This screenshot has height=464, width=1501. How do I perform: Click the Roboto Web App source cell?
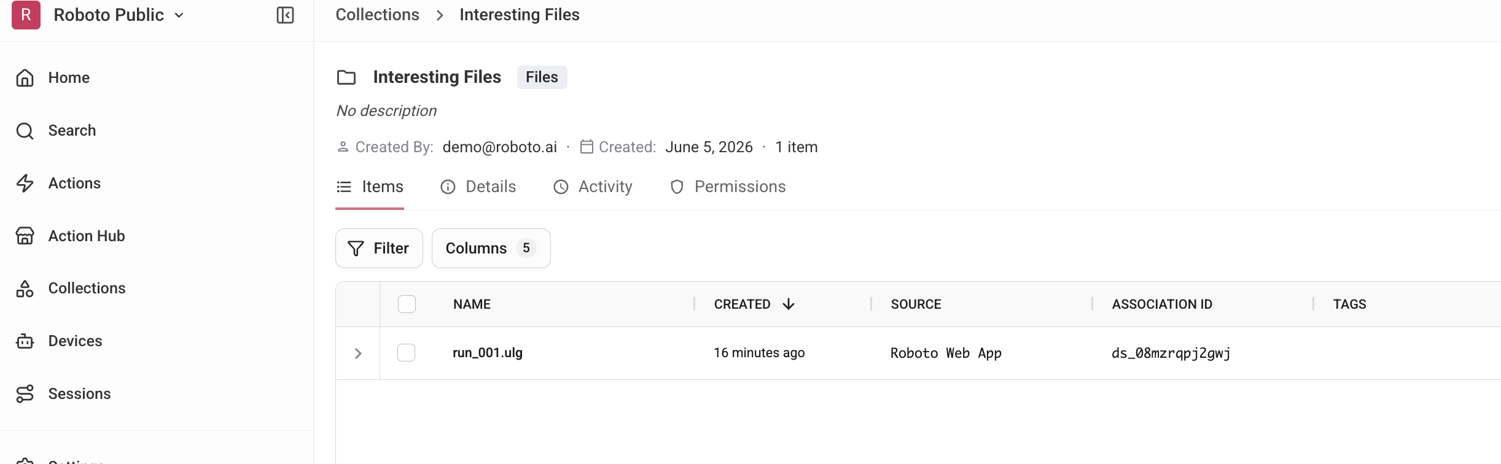946,354
